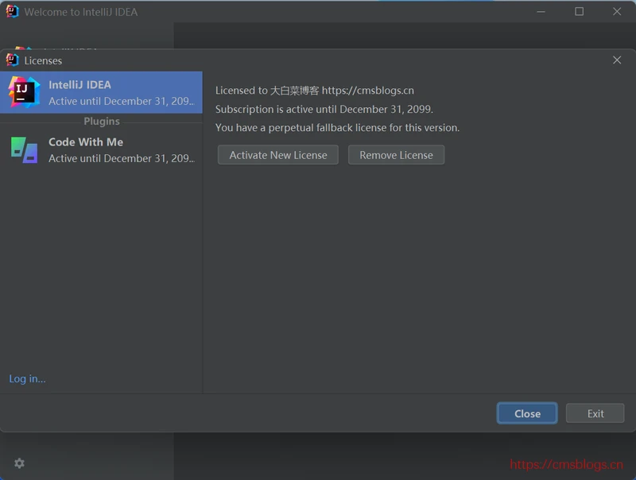Dismiss the Licenses dialog with the X
Image resolution: width=636 pixels, height=480 pixels.
pyautogui.click(x=616, y=60)
